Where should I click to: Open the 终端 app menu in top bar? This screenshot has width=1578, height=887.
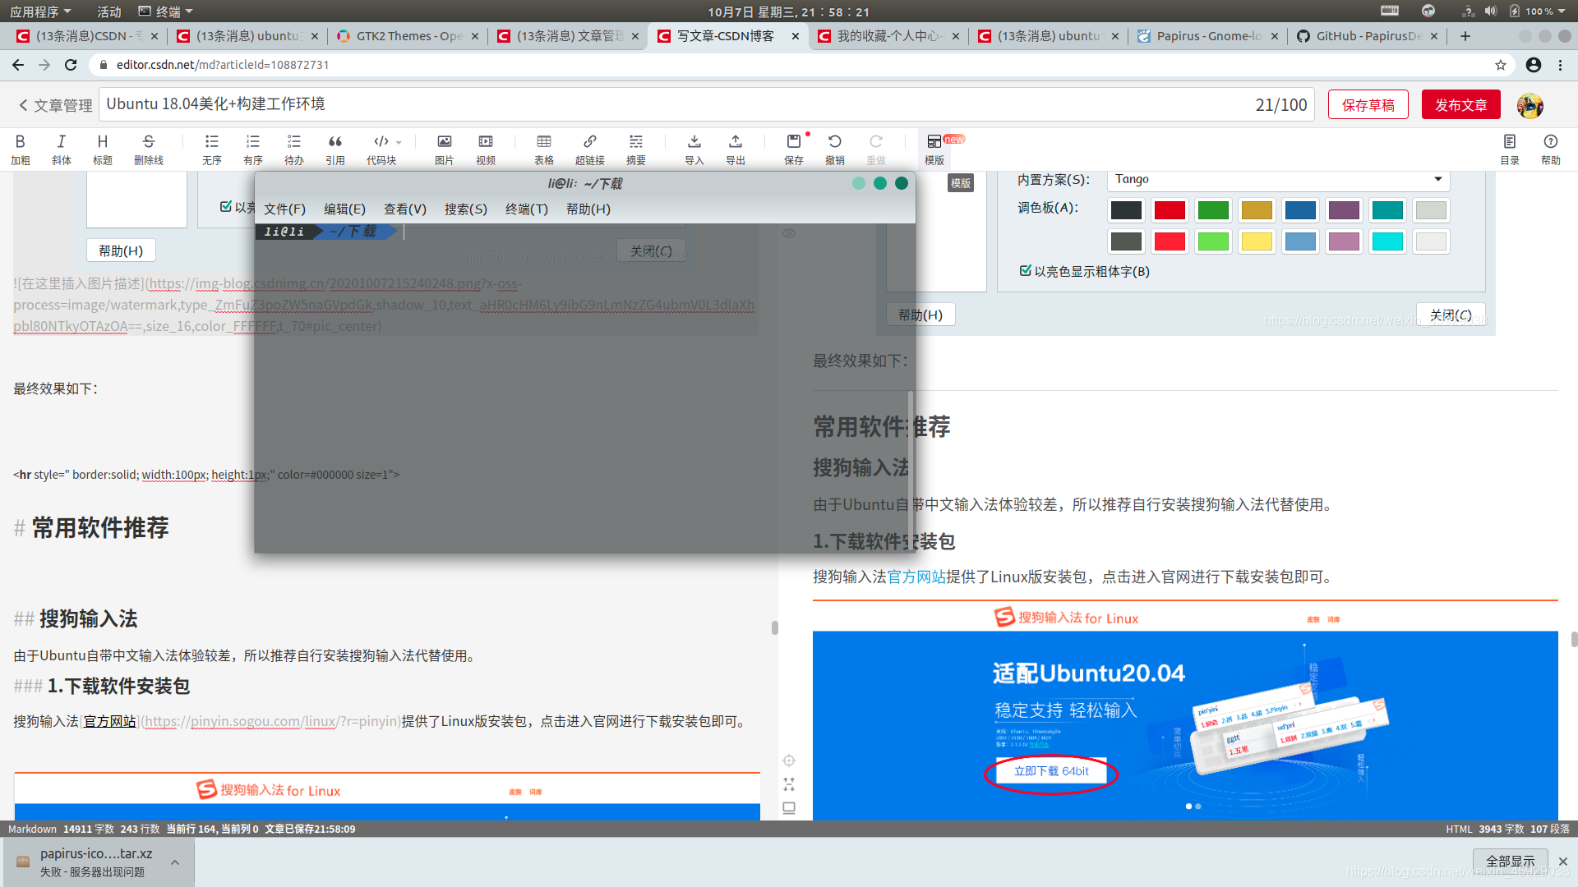click(166, 11)
